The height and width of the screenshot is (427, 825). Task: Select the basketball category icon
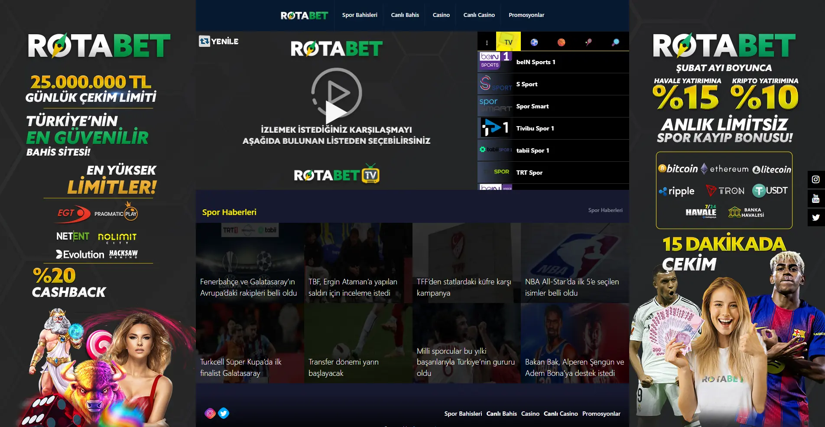tap(562, 42)
